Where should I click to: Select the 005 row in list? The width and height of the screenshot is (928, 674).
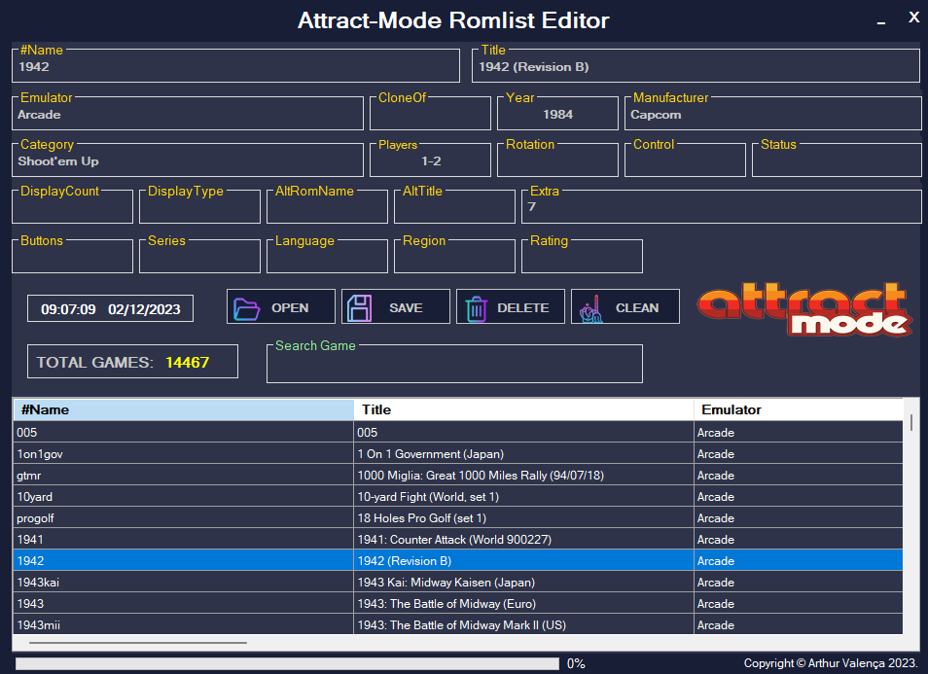coord(458,433)
